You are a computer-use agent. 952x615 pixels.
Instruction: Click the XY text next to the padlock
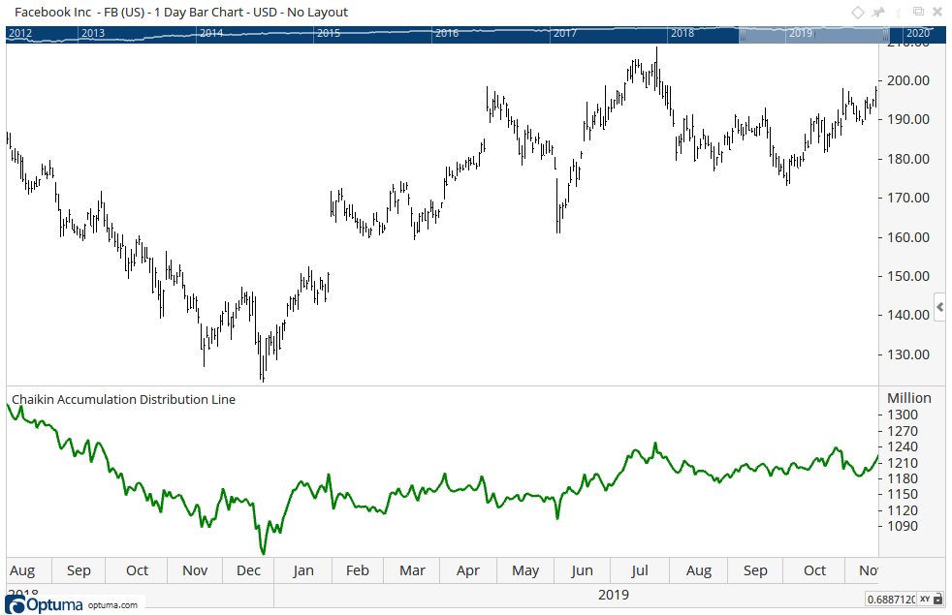click(x=925, y=600)
